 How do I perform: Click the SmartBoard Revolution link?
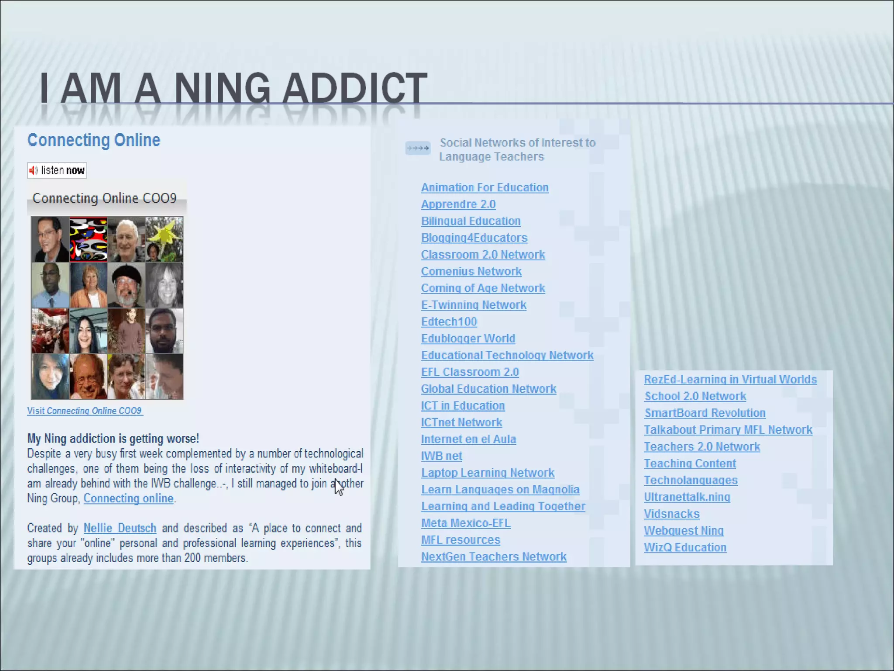coord(705,413)
